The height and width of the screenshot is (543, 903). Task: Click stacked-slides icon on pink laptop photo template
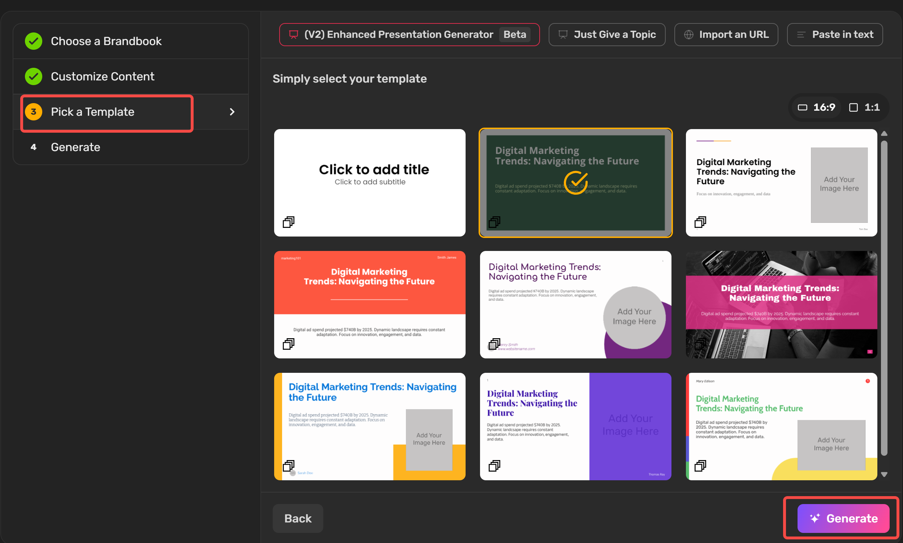pos(700,344)
